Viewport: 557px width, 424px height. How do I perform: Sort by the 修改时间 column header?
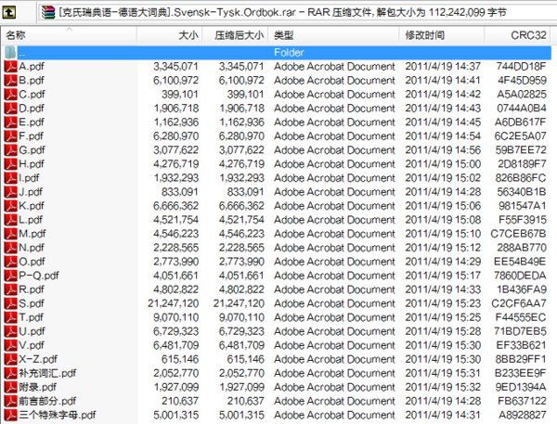pyautogui.click(x=442, y=35)
